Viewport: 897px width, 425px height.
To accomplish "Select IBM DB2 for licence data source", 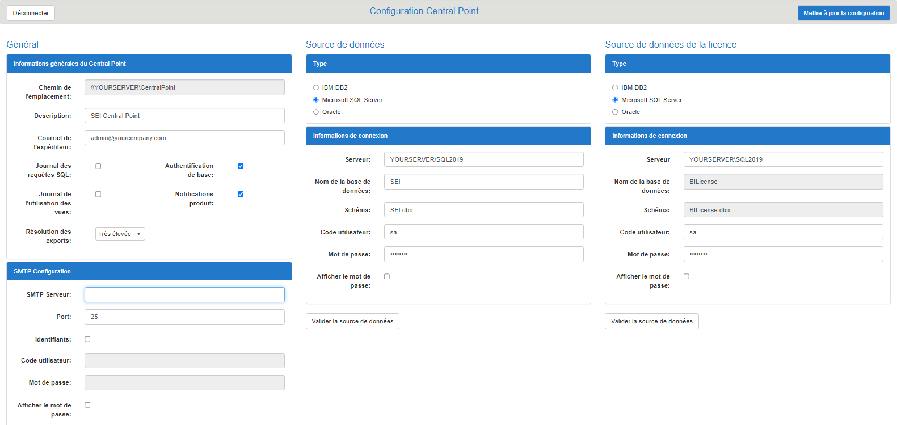I will pos(615,87).
